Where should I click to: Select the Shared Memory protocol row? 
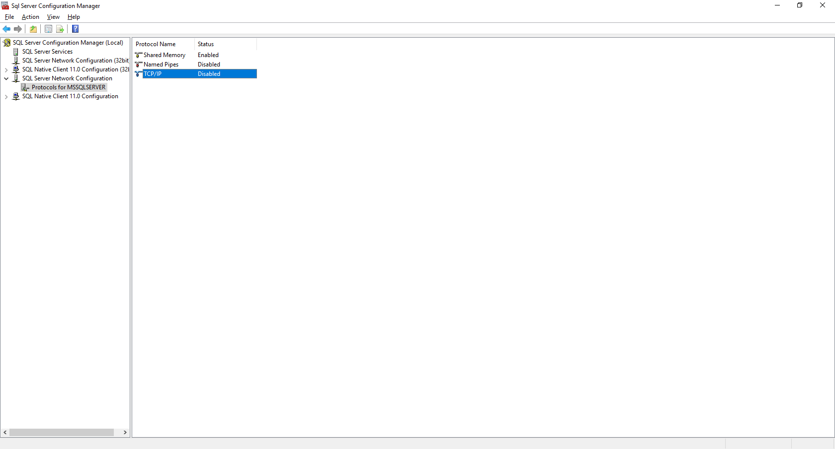click(195, 55)
